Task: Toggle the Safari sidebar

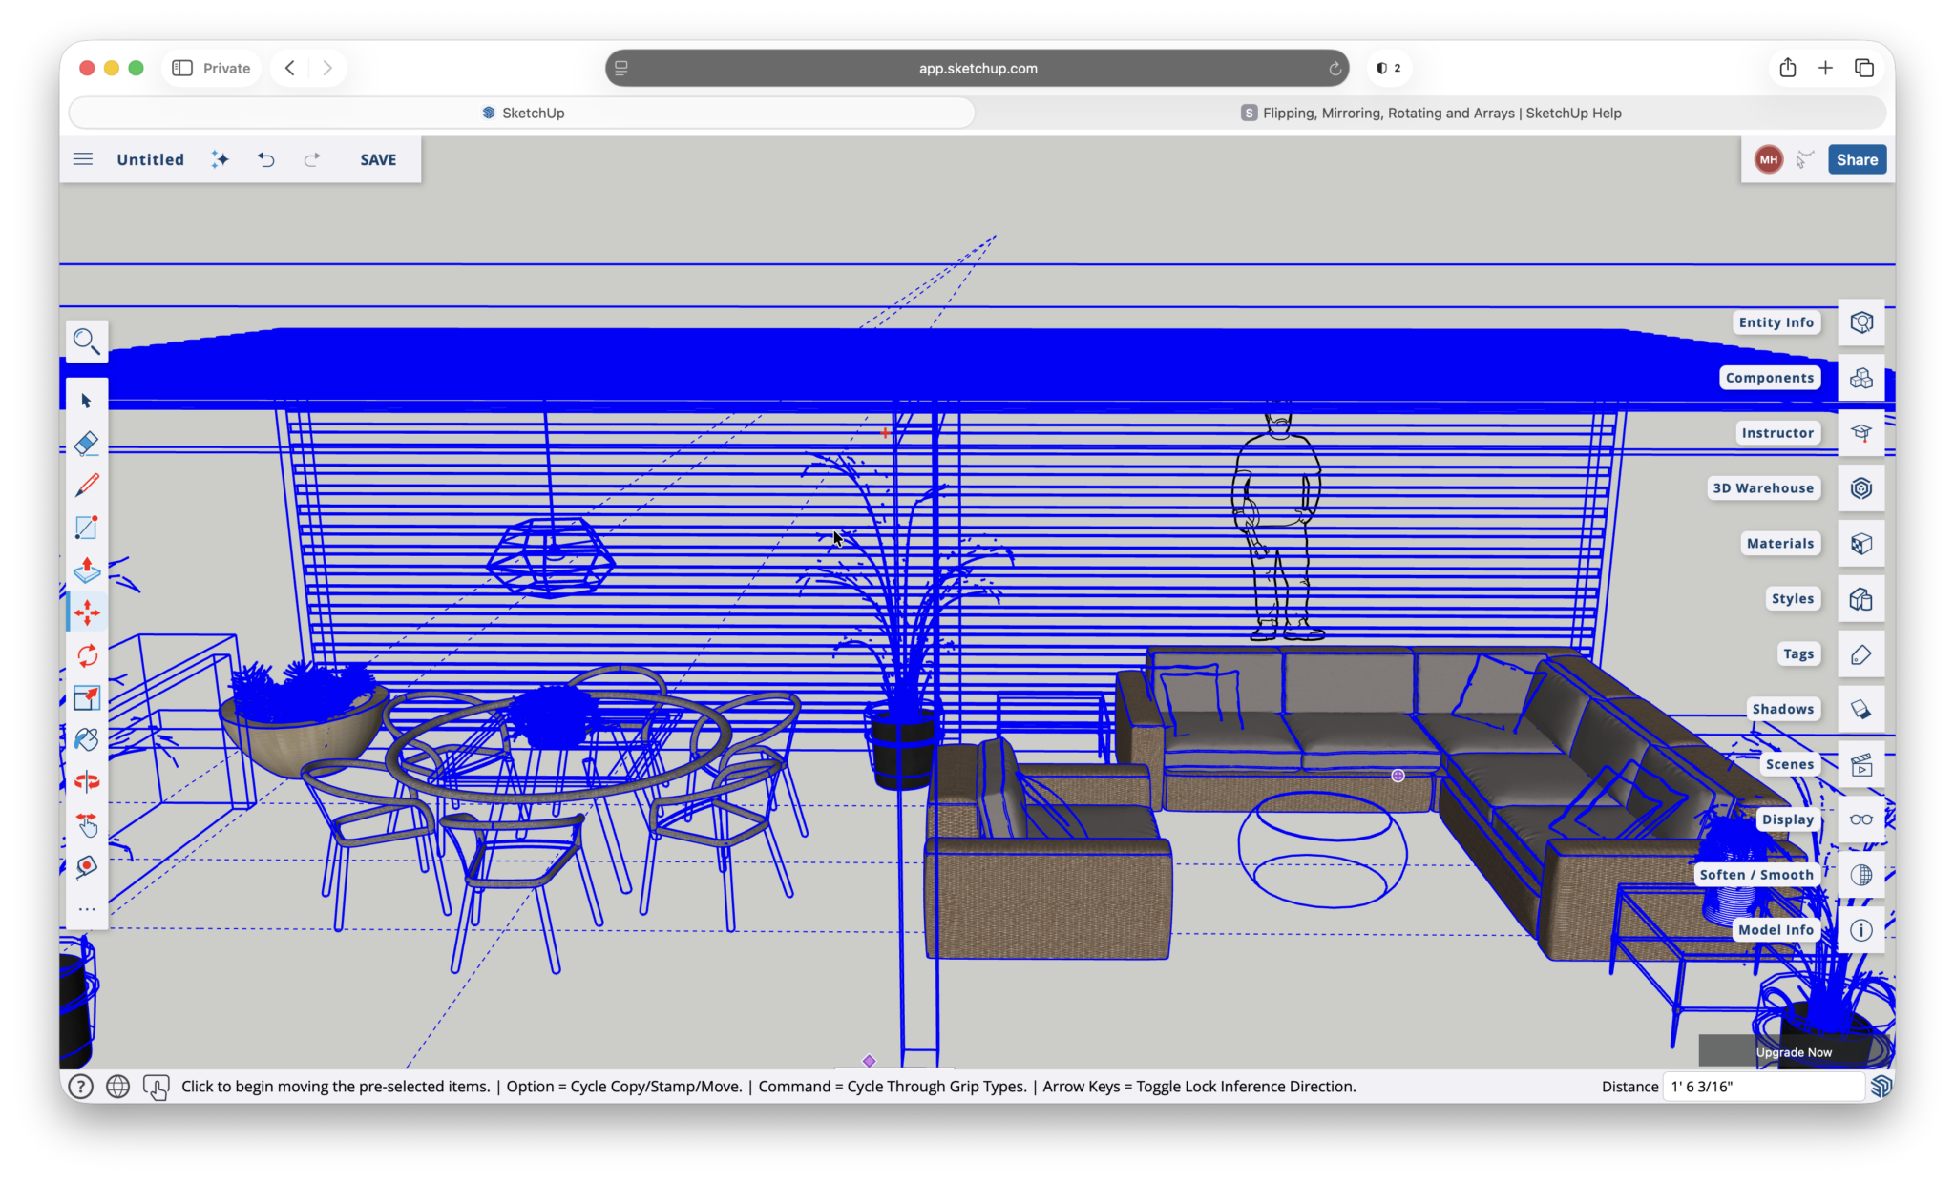Action: (x=182, y=68)
